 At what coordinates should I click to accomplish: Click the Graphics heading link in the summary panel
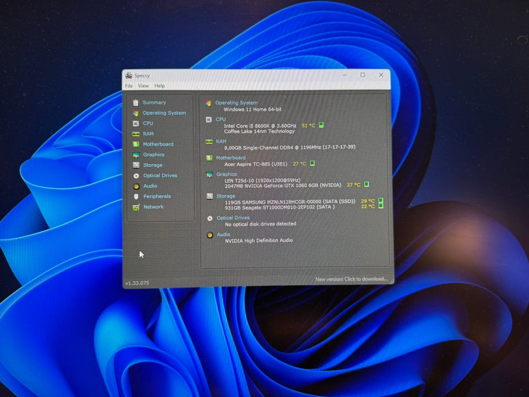coord(226,174)
